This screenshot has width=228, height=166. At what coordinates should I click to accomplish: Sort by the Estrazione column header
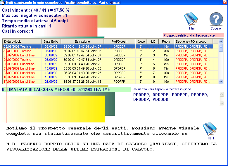[82, 41]
